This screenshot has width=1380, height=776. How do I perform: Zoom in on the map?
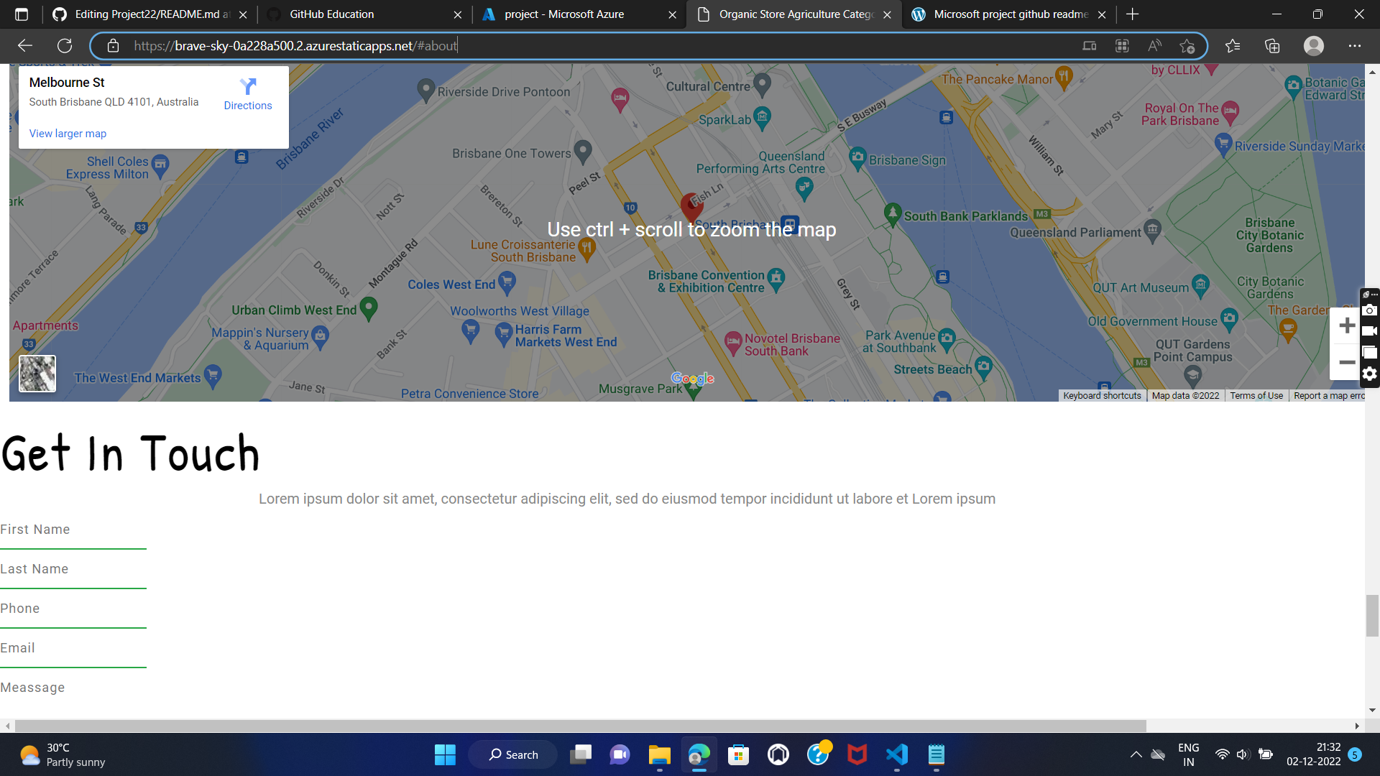coord(1347,326)
